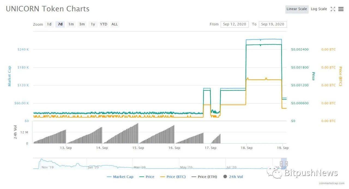The image size is (349, 189).
Task: Open the To date field
Action: [x=273, y=24]
